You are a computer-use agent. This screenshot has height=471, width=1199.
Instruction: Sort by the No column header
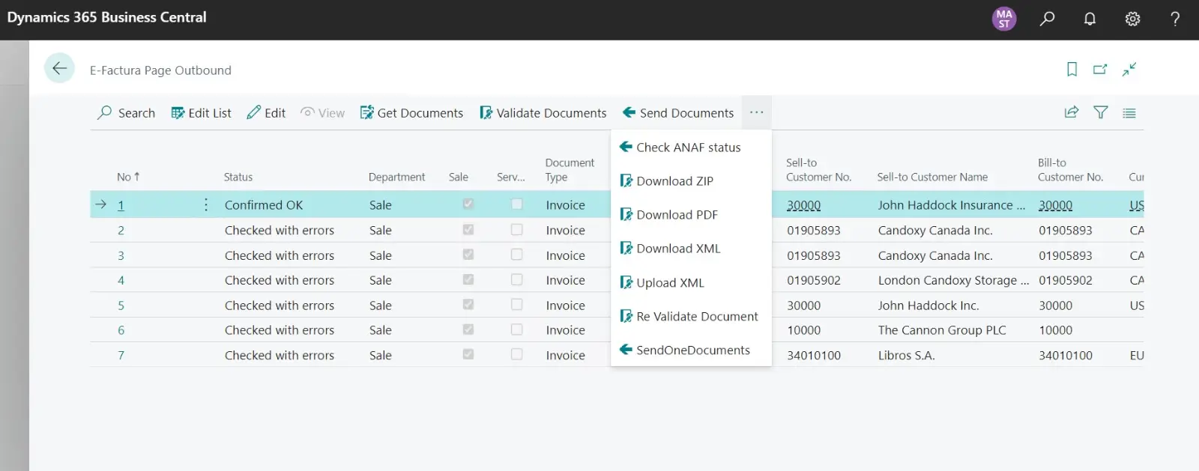tap(128, 177)
